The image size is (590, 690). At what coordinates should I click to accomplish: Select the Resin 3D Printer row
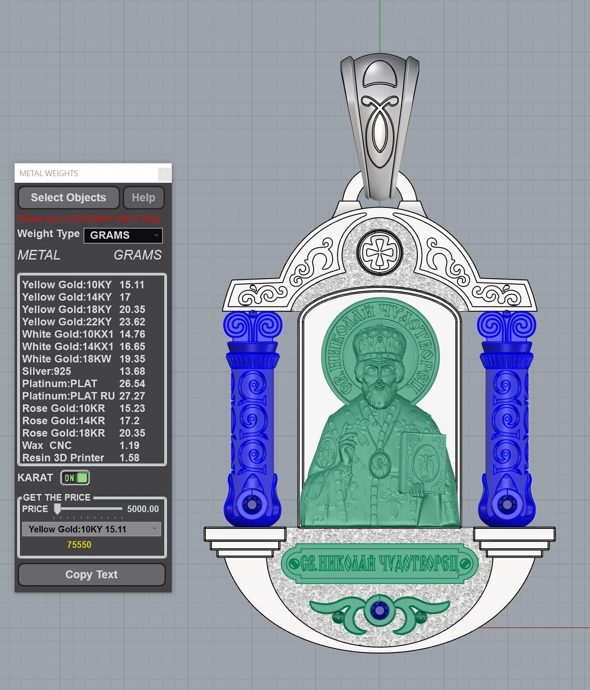pyautogui.click(x=92, y=458)
